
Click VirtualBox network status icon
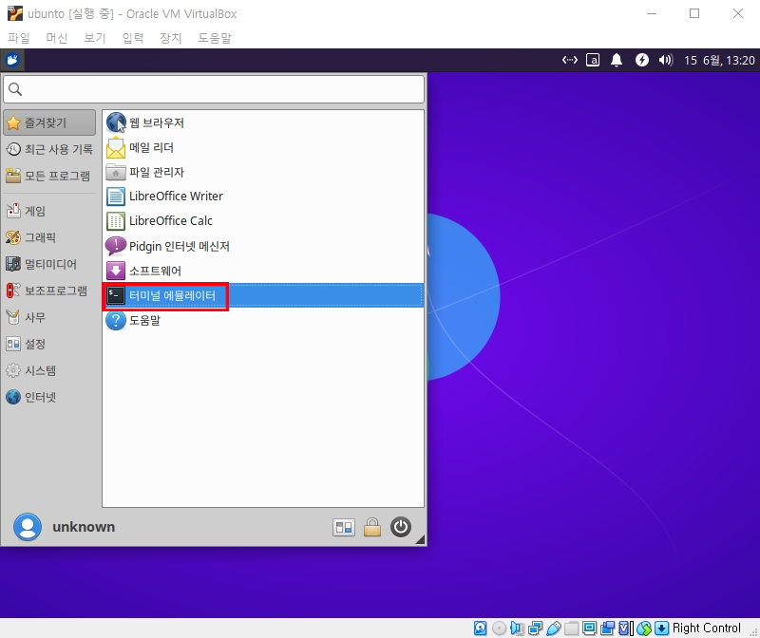(535, 629)
